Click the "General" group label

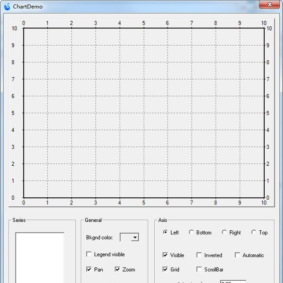tap(93, 220)
